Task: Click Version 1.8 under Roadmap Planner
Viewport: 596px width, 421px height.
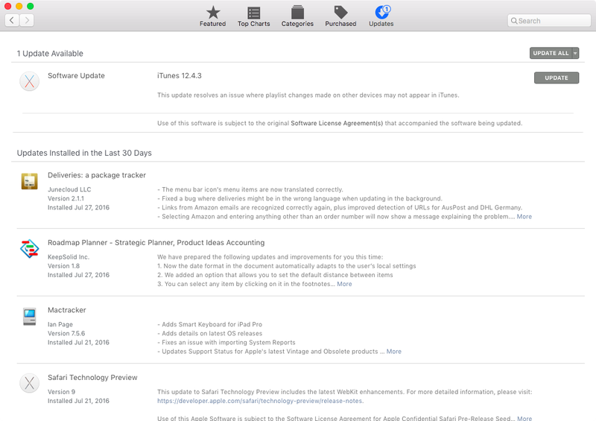Action: pos(63,266)
